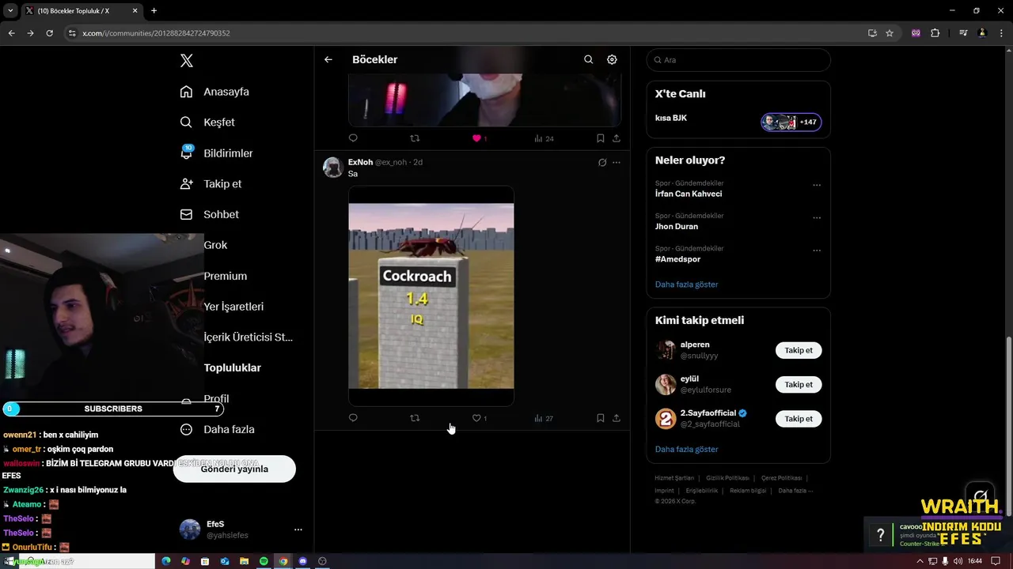Screen dimensions: 1013x569
Task: Click the Grok floating button
Action: pos(981,497)
